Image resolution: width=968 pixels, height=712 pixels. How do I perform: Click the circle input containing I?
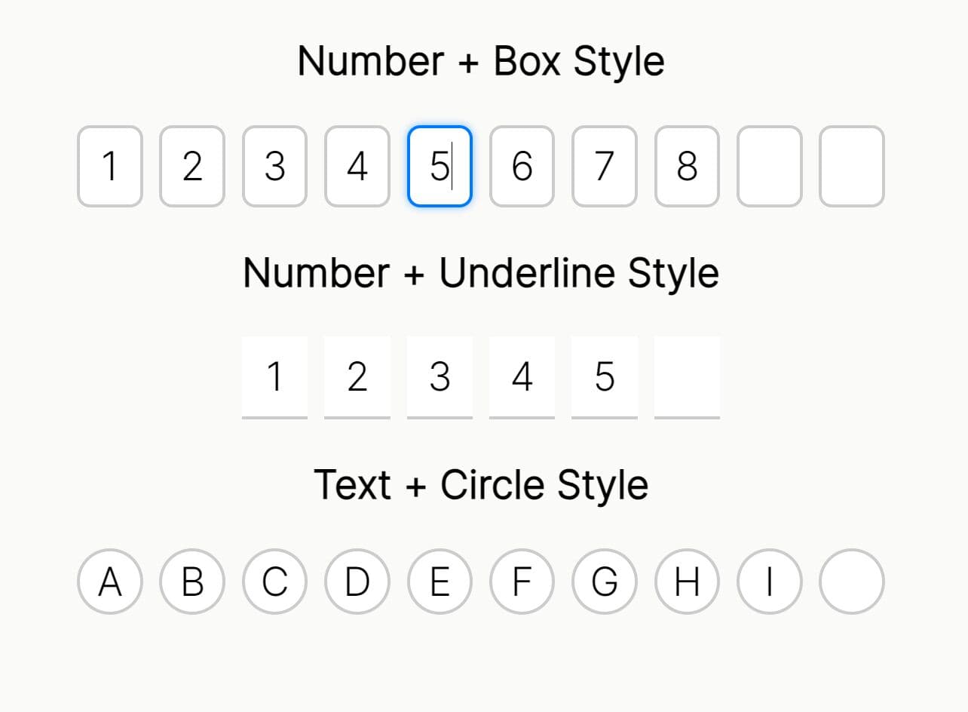click(x=769, y=582)
